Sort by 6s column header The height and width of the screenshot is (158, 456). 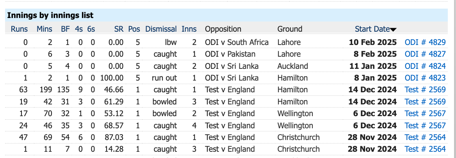click(91, 29)
